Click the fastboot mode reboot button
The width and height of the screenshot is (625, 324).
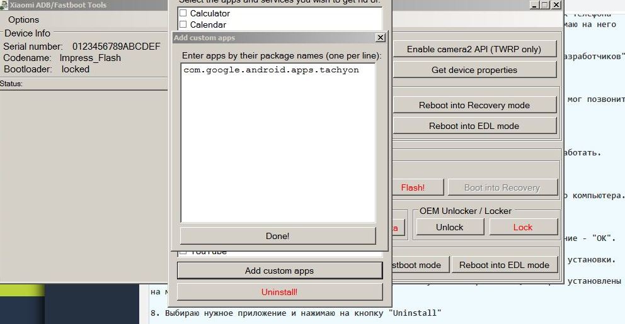pyautogui.click(x=420, y=265)
